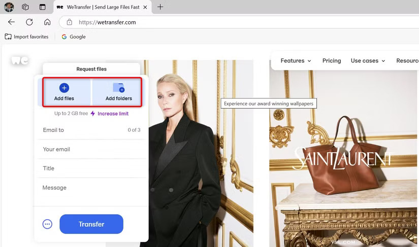The width and height of the screenshot is (419, 247).
Task: Click the profile avatar icon
Action: 9,7
